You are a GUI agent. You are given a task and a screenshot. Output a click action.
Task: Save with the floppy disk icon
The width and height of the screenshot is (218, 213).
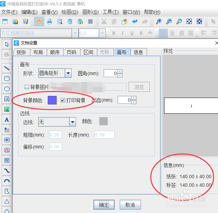click(x=26, y=22)
